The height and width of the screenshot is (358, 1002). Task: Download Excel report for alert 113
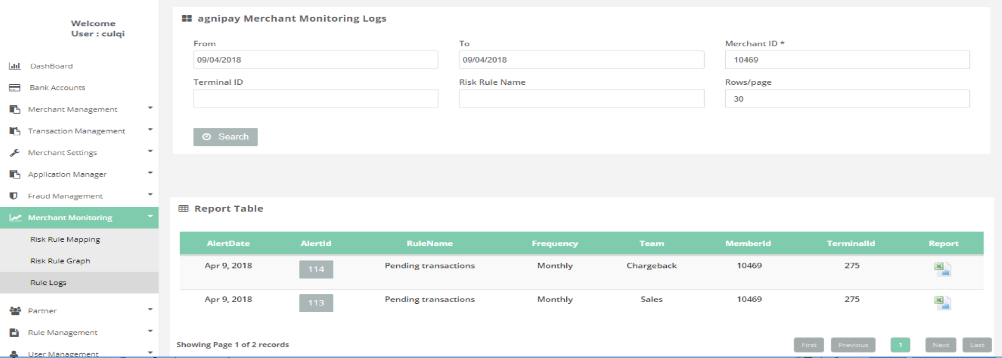tap(942, 303)
